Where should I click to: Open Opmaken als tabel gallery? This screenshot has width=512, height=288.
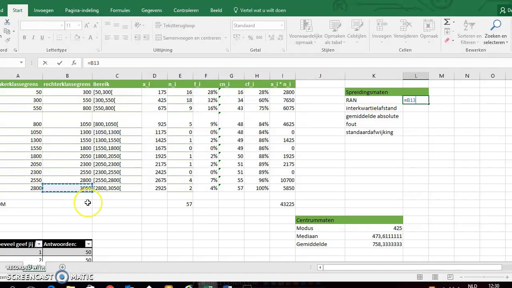tap(334, 32)
